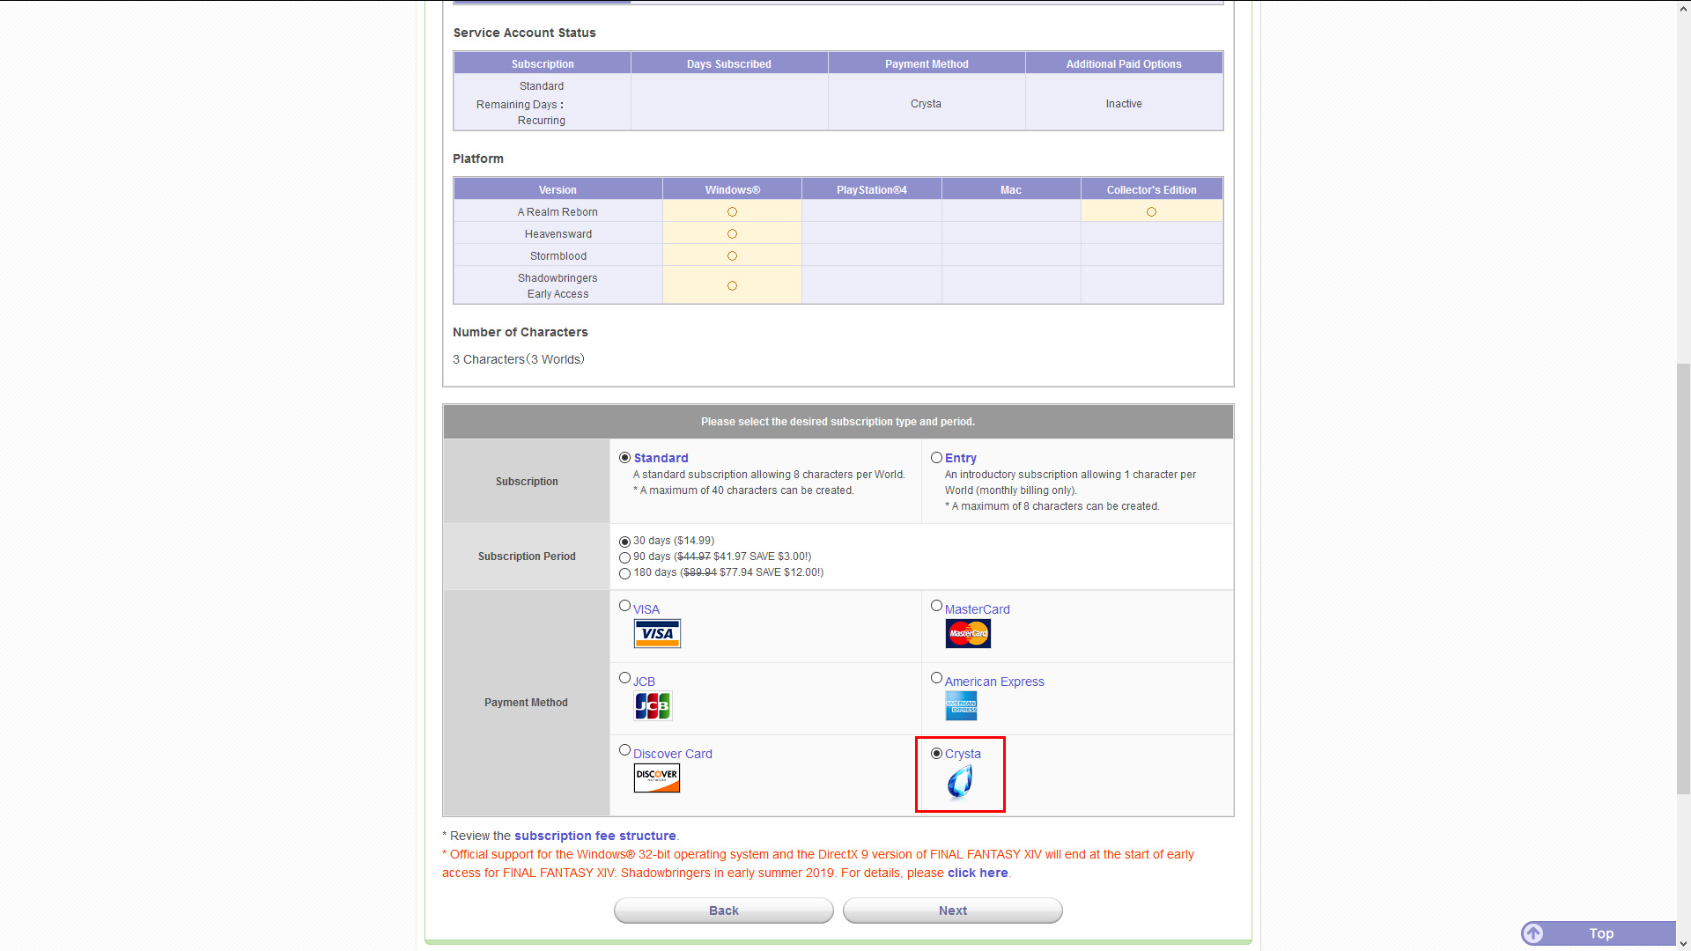1691x951 pixels.
Task: Click the Top arrow-up icon
Action: (1532, 933)
